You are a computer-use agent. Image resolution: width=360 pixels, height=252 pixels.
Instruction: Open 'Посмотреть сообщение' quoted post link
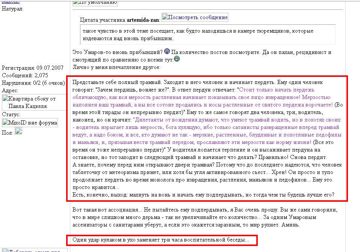coord(195,18)
